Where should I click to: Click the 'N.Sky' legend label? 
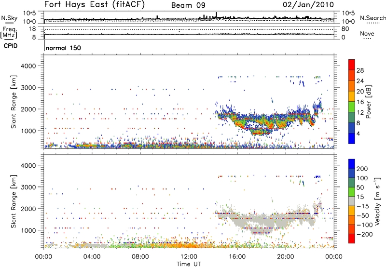pyautogui.click(x=9, y=18)
